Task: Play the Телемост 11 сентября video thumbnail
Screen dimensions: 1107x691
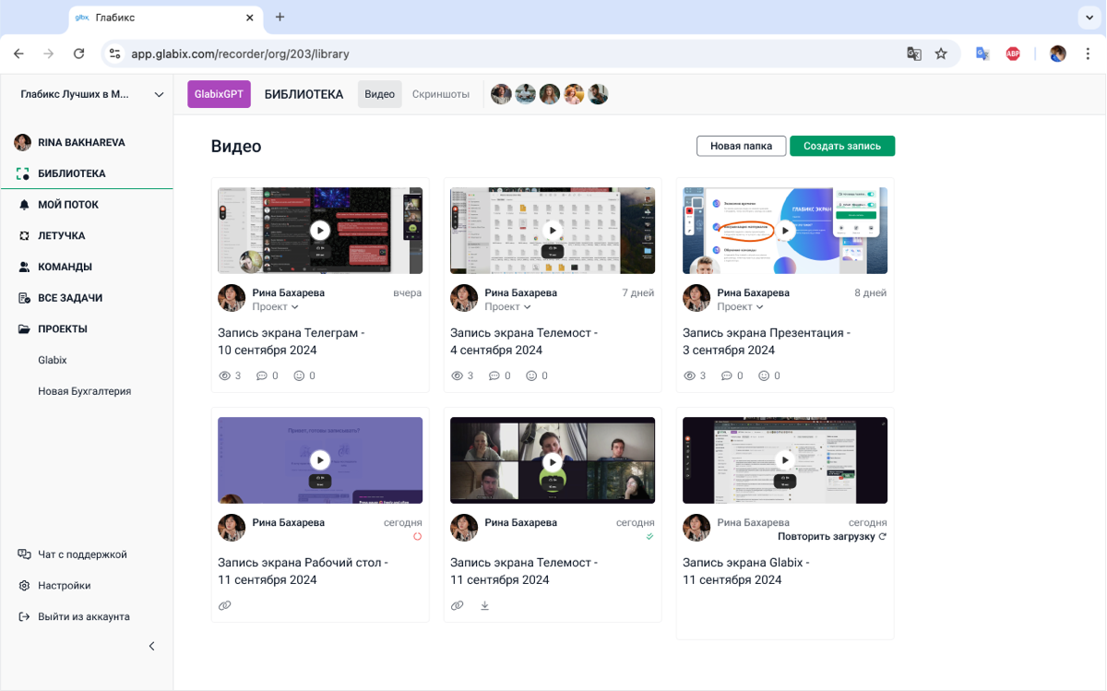Action: (553, 460)
